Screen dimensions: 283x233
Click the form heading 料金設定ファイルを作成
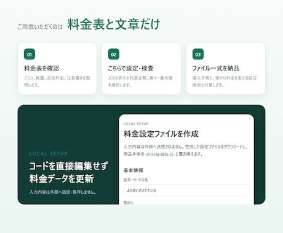click(161, 134)
